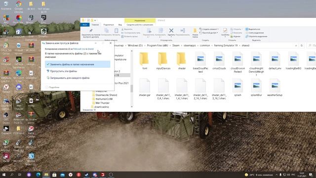Open the taskbar search icon
316x178 pixels.
click(x=12, y=175)
